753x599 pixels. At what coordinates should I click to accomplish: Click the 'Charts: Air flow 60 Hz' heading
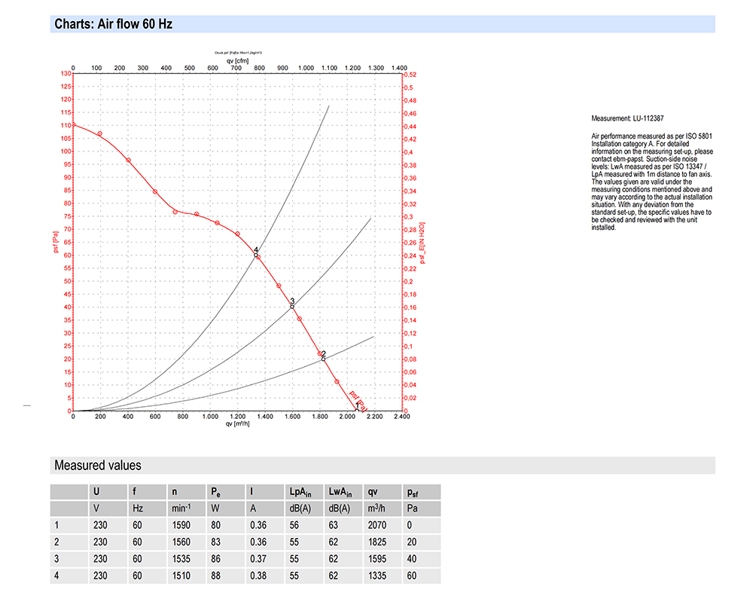click(114, 24)
